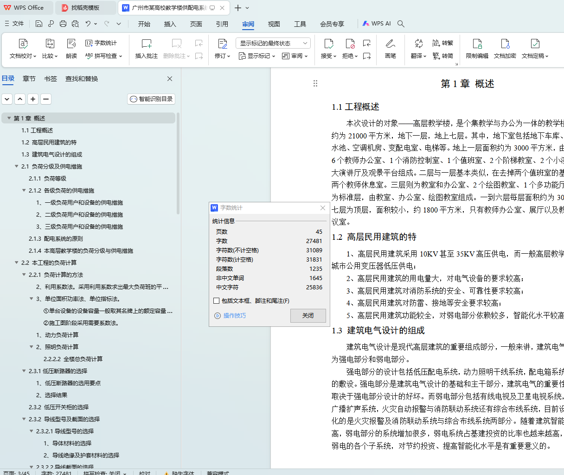Open the new tab dropdown arrow
The image size is (564, 475).
pos(247,8)
